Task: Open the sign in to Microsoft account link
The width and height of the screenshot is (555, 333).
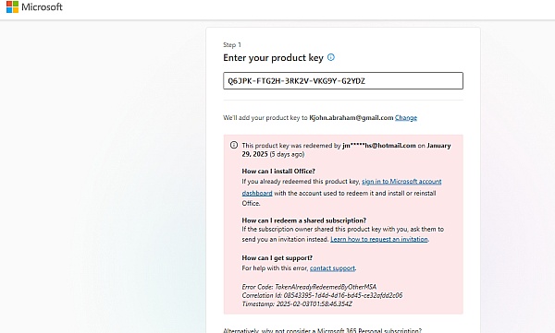Action: tap(401, 182)
